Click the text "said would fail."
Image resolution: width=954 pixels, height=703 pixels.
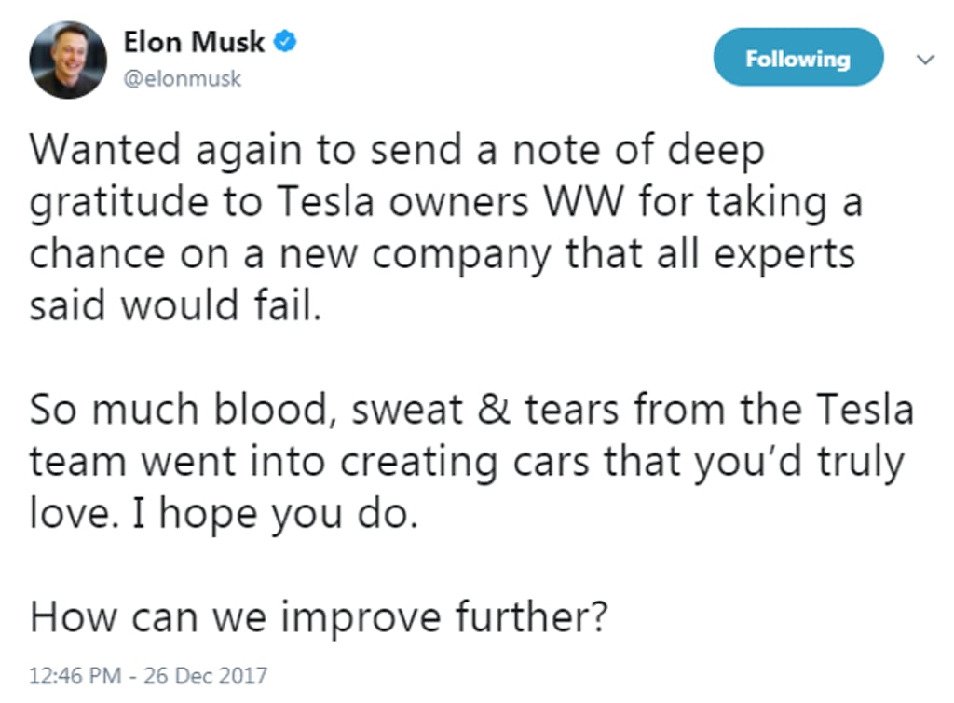(x=175, y=306)
